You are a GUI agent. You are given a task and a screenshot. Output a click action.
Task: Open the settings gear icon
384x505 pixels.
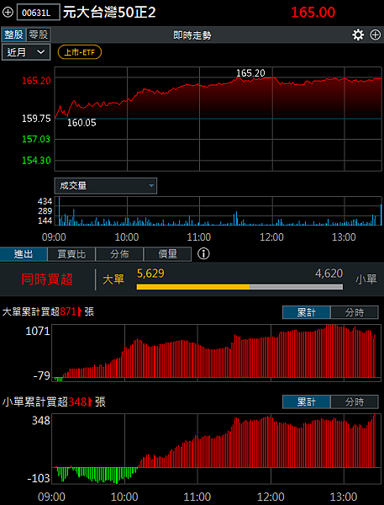point(358,35)
